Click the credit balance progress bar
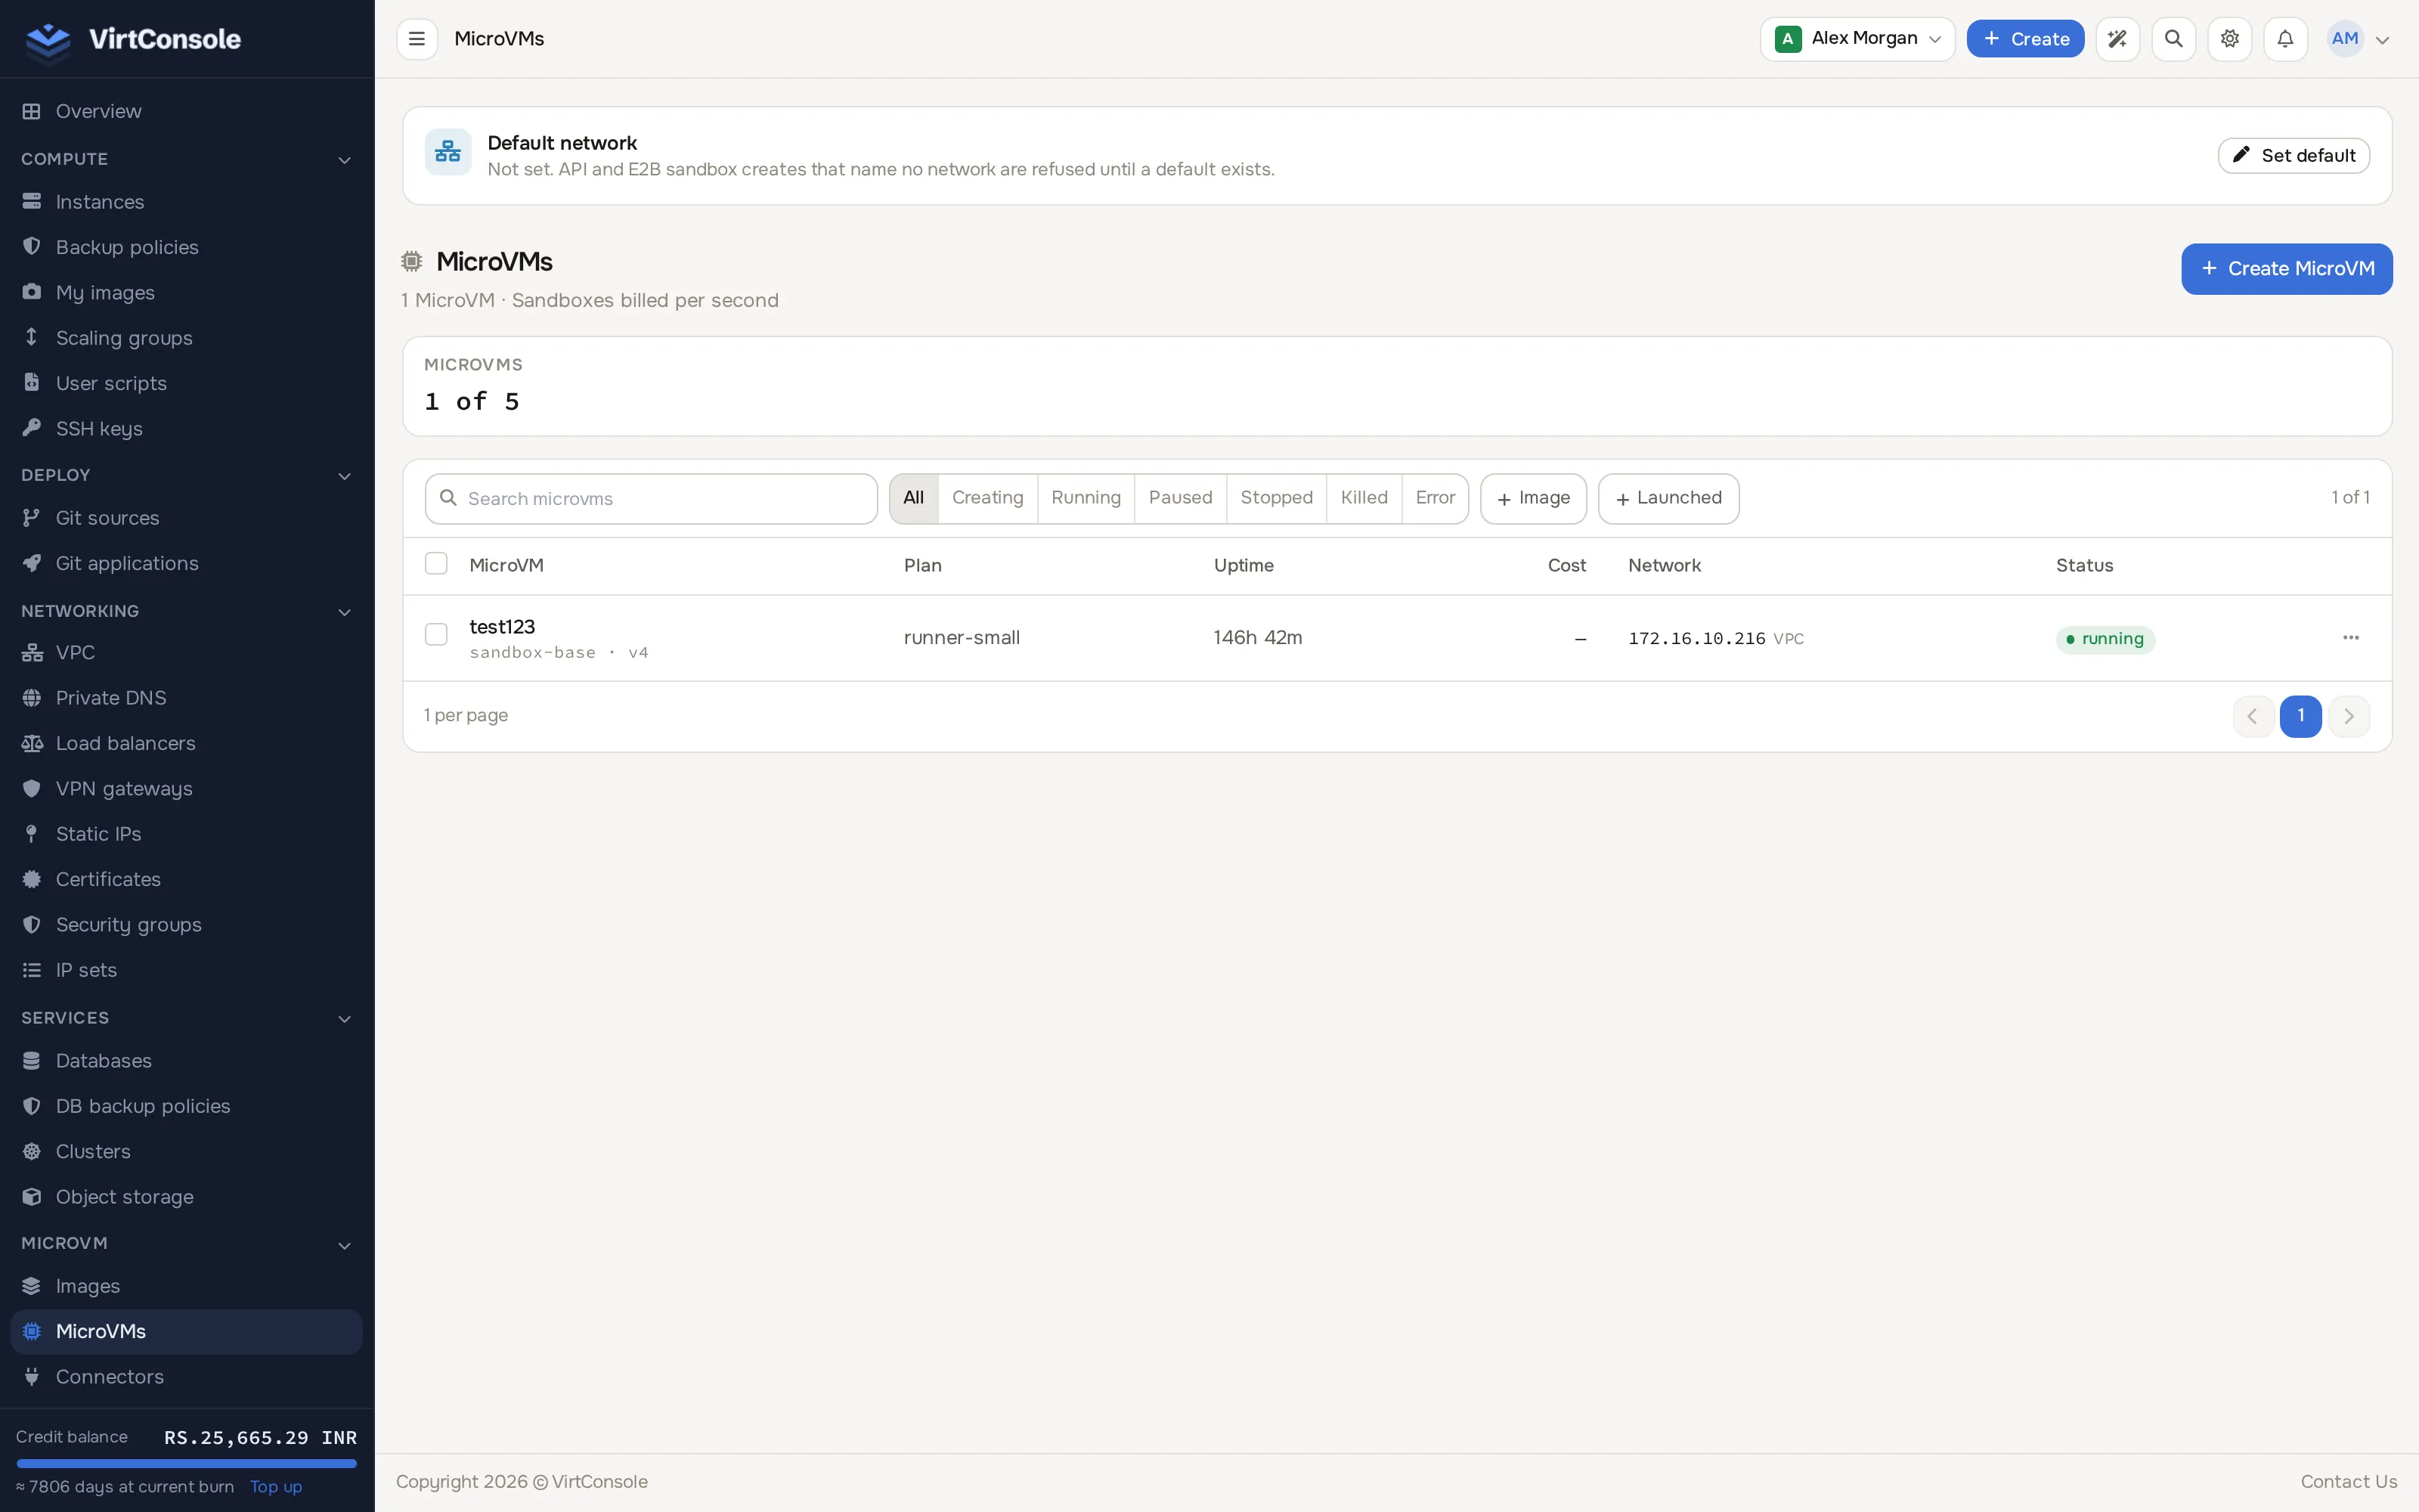The image size is (2419, 1512). [187, 1463]
